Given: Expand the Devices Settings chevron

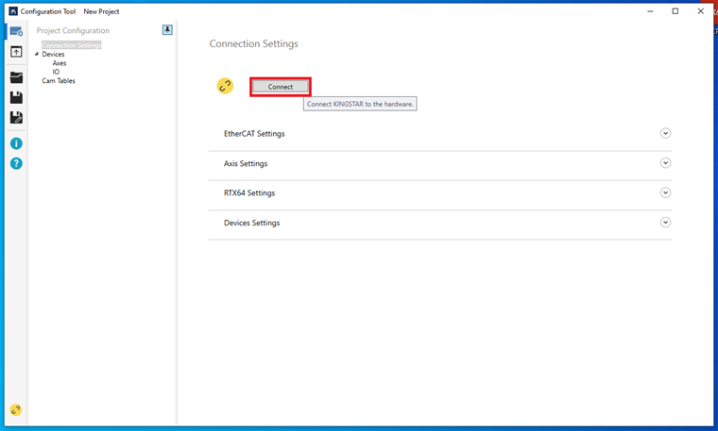Looking at the screenshot, I should click(x=665, y=223).
